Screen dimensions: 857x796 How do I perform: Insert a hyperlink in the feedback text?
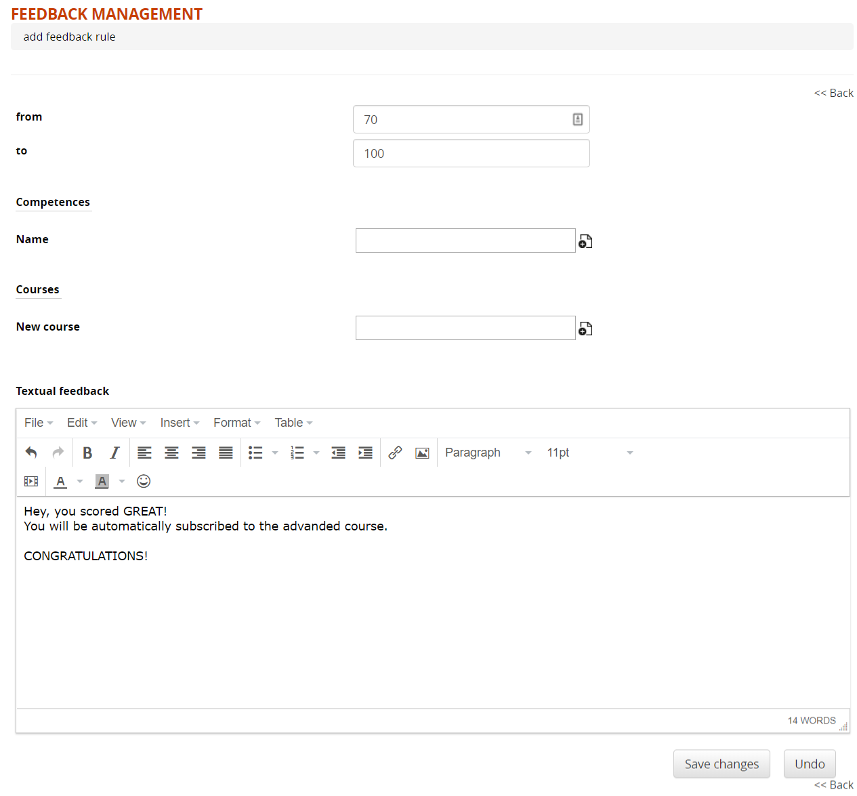click(395, 453)
